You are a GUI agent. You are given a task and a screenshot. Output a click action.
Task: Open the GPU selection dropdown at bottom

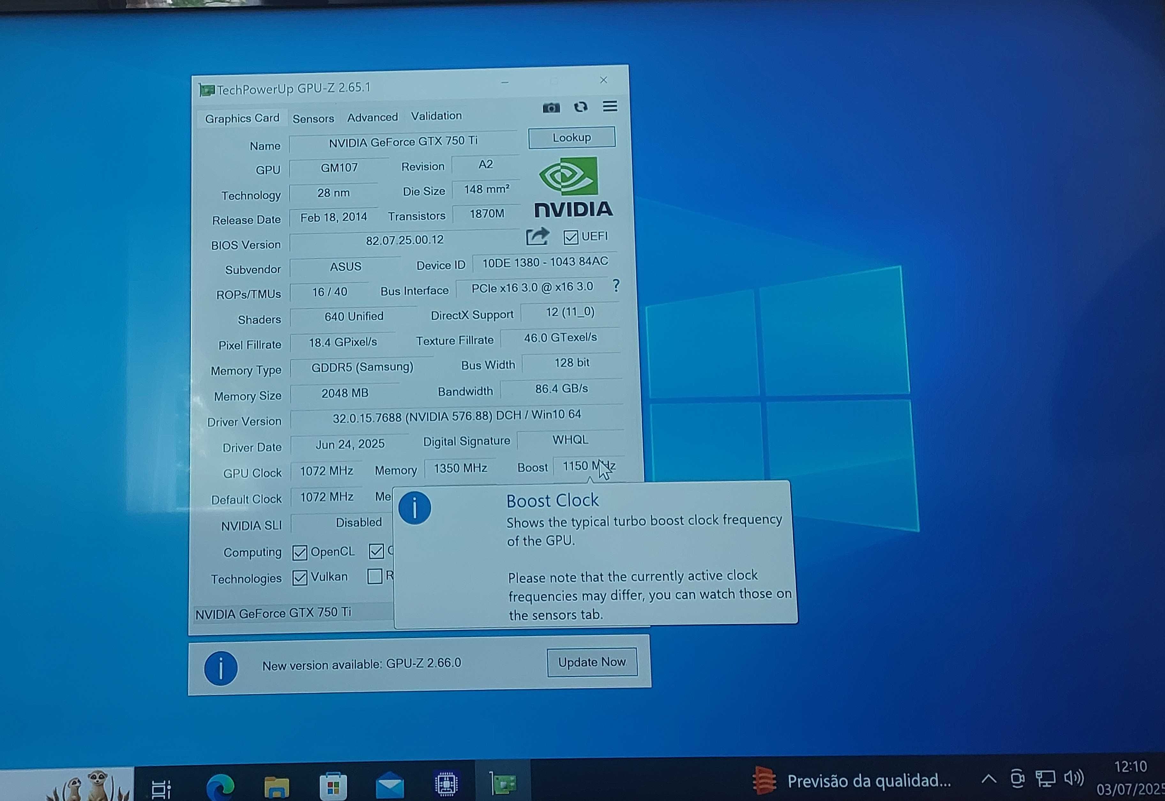[294, 613]
